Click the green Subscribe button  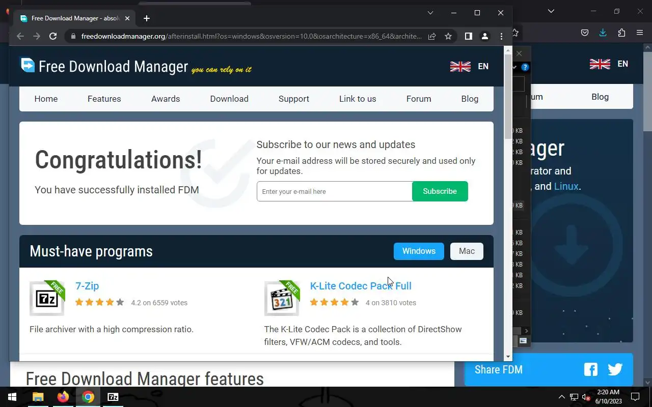pos(440,191)
